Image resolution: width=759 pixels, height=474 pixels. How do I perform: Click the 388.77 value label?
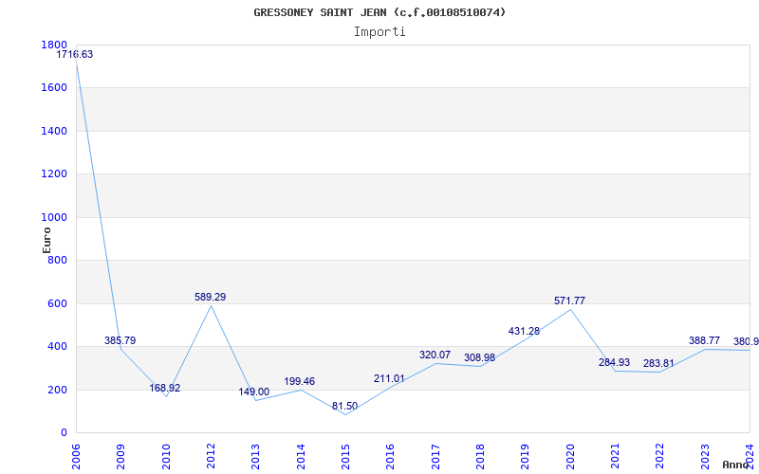(704, 341)
